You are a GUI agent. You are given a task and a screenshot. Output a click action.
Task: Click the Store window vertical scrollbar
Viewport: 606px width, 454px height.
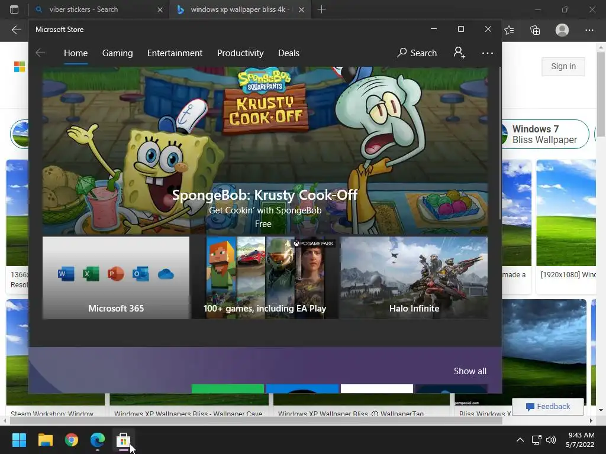coord(500,143)
